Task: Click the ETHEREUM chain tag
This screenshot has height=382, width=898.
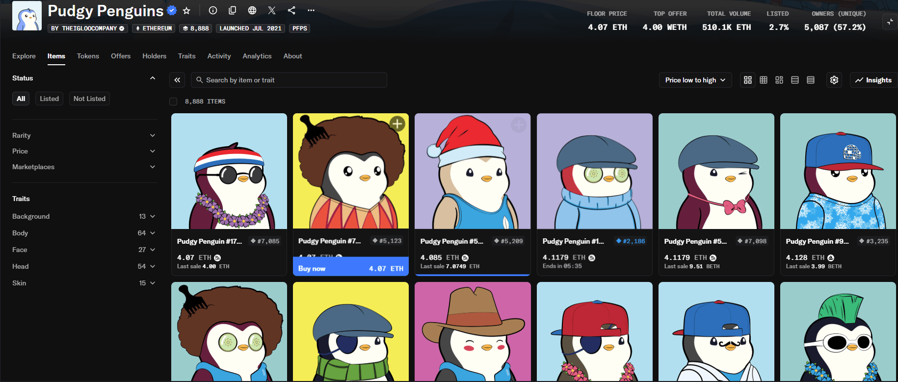Action: (x=154, y=28)
